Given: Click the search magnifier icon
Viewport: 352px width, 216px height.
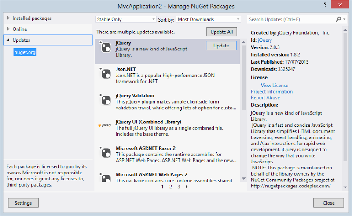Looking at the screenshot, I should coord(338,19).
